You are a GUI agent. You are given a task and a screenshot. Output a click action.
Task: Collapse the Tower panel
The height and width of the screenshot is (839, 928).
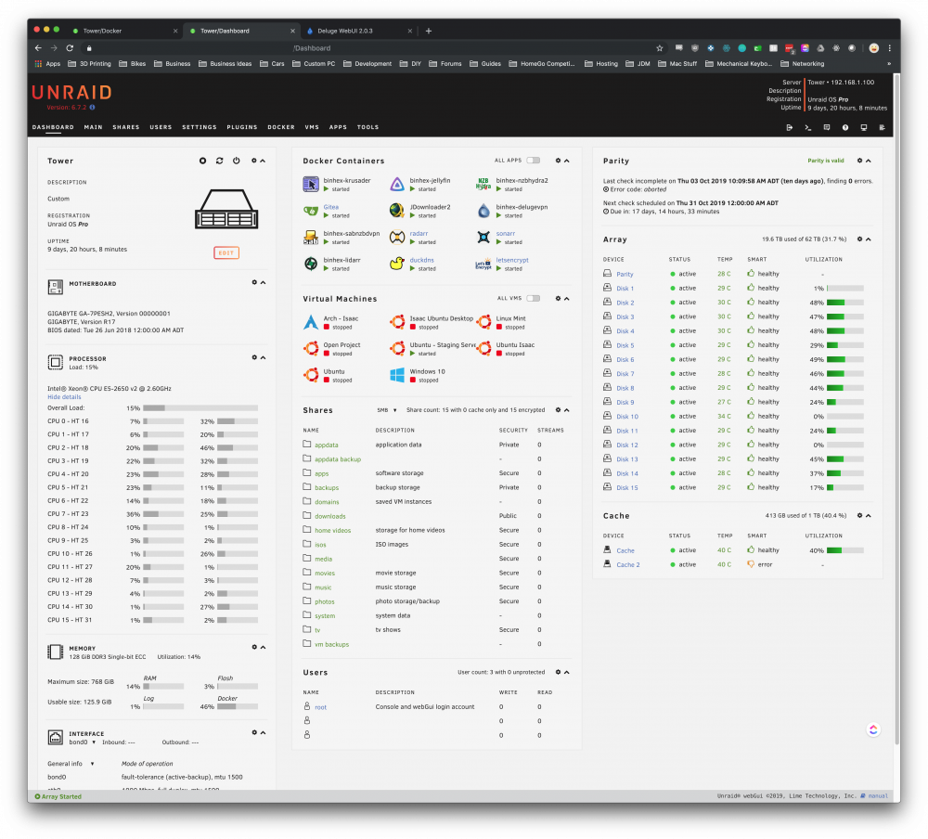263,161
